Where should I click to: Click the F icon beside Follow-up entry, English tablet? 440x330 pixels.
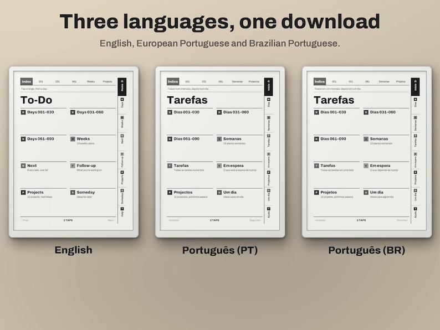pyautogui.click(x=73, y=166)
